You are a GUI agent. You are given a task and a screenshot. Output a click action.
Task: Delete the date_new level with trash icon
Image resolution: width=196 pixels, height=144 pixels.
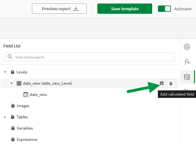(171, 83)
